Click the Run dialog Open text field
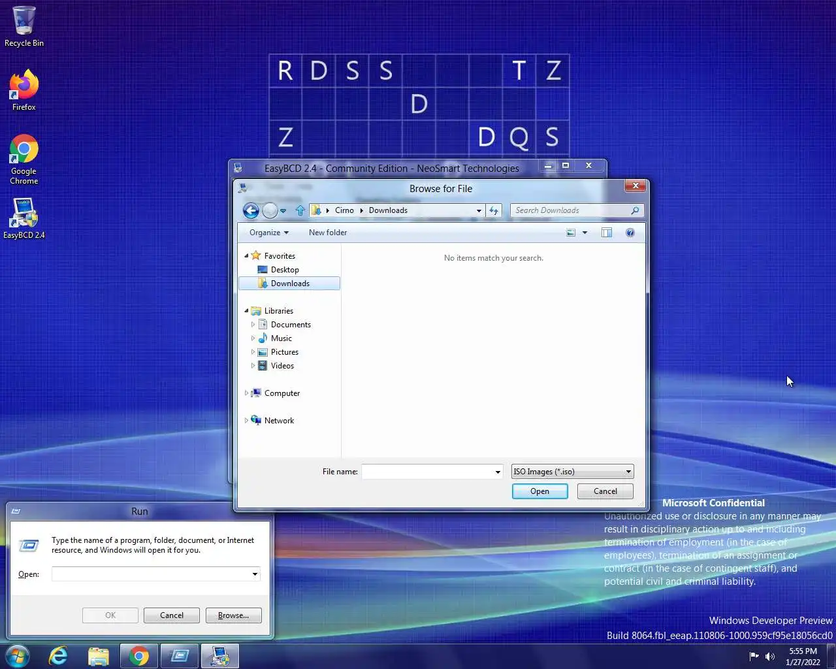Image resolution: width=836 pixels, height=669 pixels. (x=152, y=574)
